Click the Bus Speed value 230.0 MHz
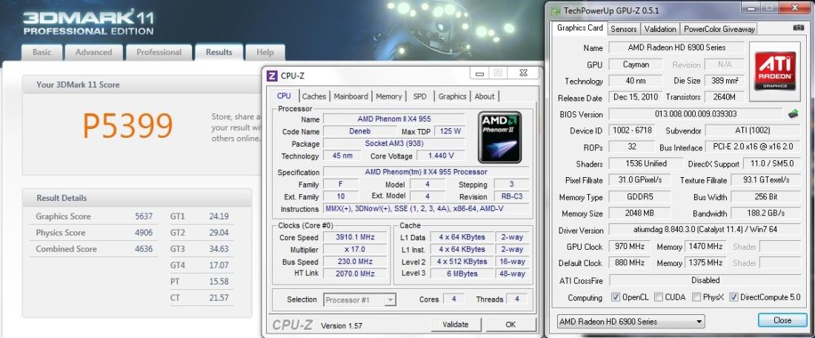 coord(356,262)
